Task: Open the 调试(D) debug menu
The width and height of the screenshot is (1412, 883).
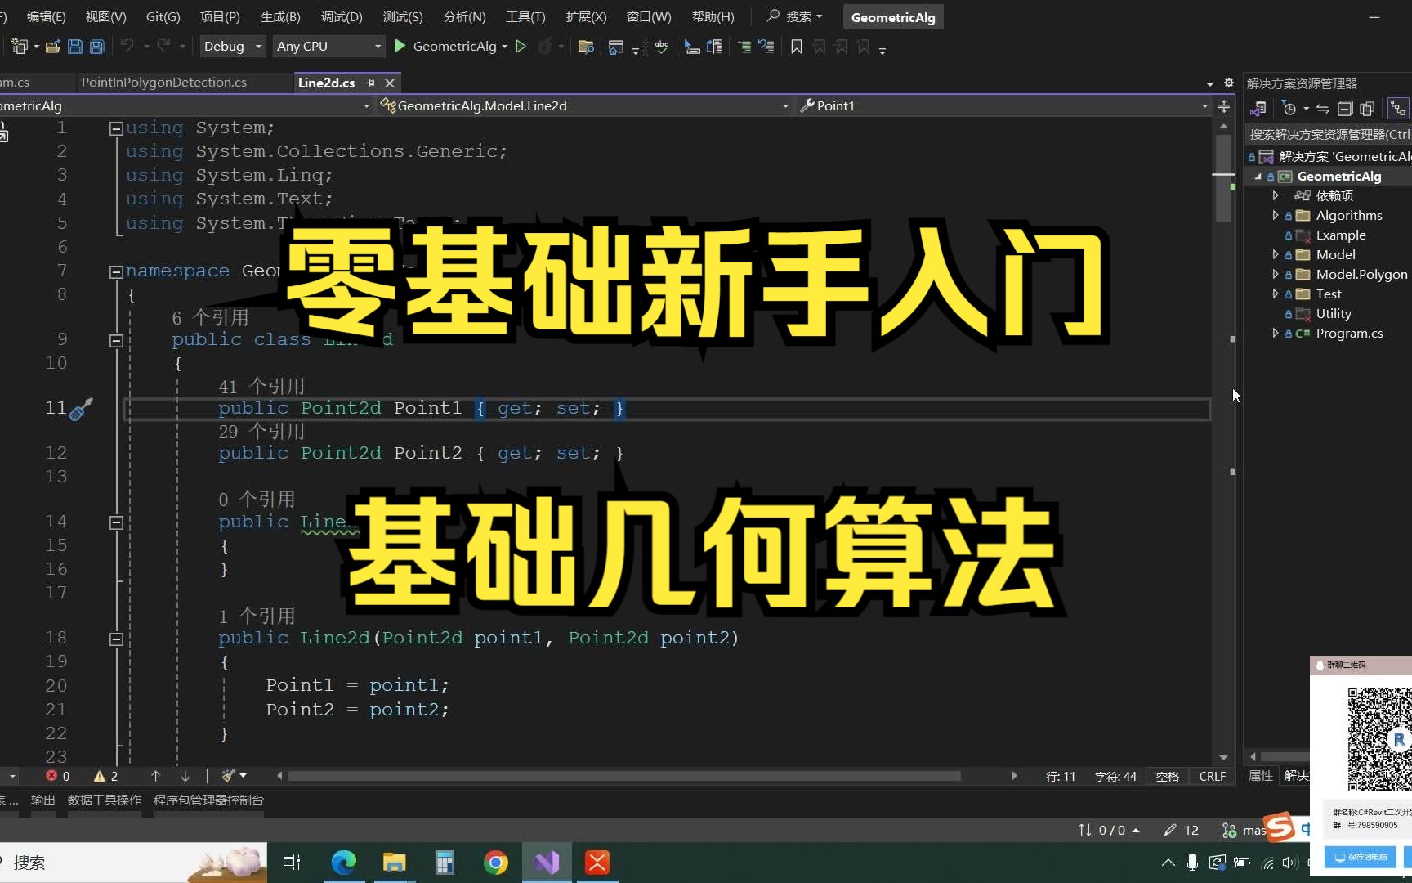Action: coord(342,16)
